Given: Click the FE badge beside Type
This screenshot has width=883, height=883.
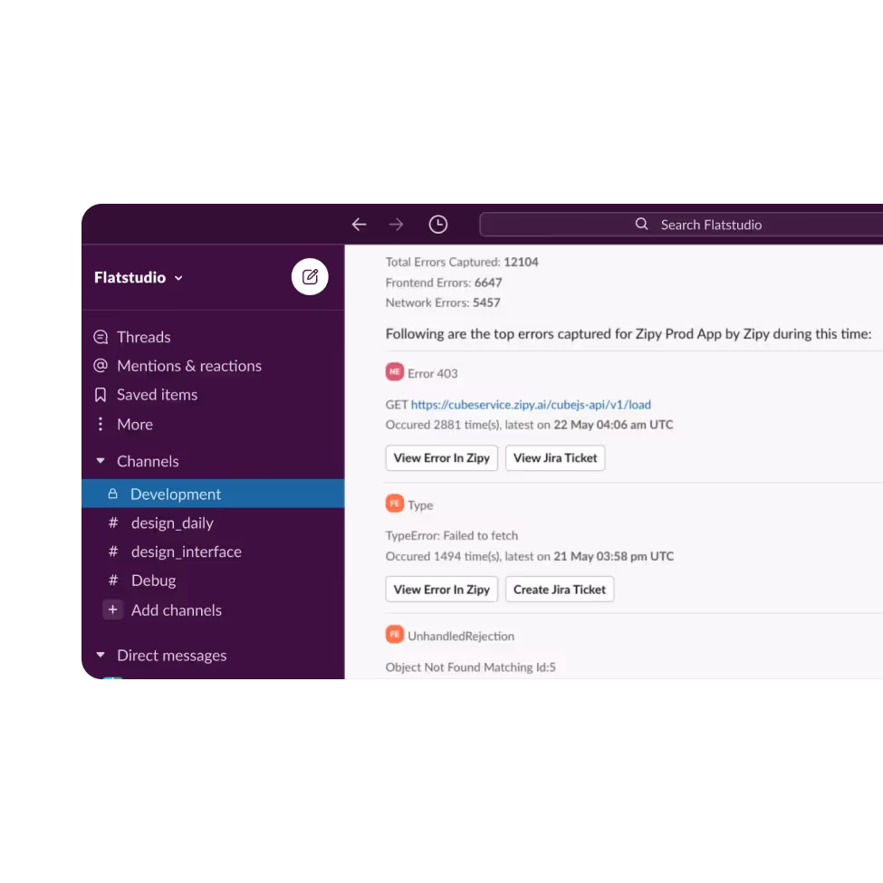Looking at the screenshot, I should (394, 504).
